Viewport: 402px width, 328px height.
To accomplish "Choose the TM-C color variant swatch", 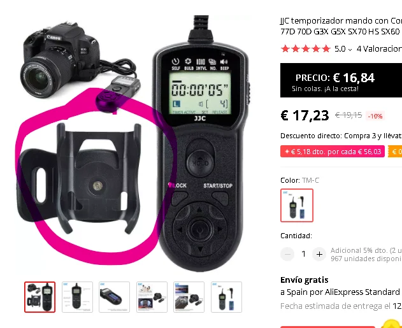I will (x=297, y=205).
